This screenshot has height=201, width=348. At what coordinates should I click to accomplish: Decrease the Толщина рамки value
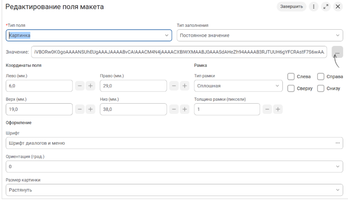pos(267,109)
